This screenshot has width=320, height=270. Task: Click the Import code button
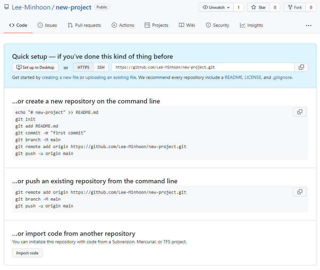pyautogui.click(x=27, y=253)
